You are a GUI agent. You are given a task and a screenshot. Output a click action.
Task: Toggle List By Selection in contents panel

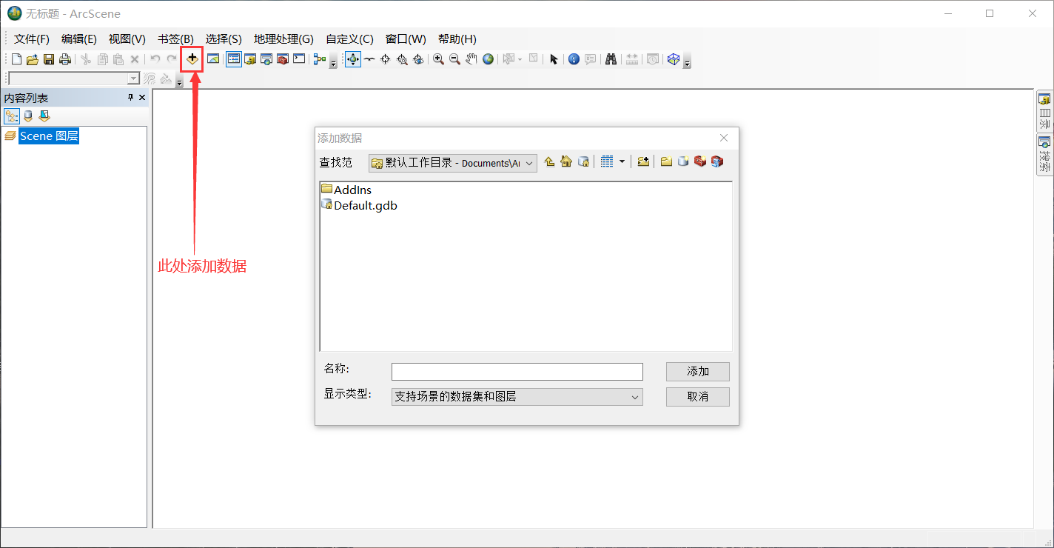[44, 116]
